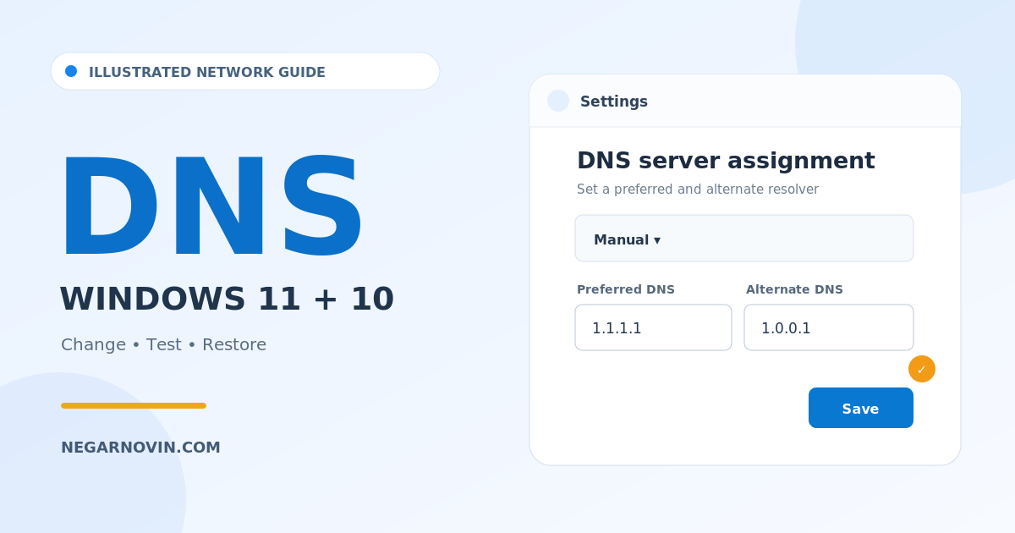The image size is (1015, 533).
Task: Open the Manual assignment dropdown
Action: (744, 239)
